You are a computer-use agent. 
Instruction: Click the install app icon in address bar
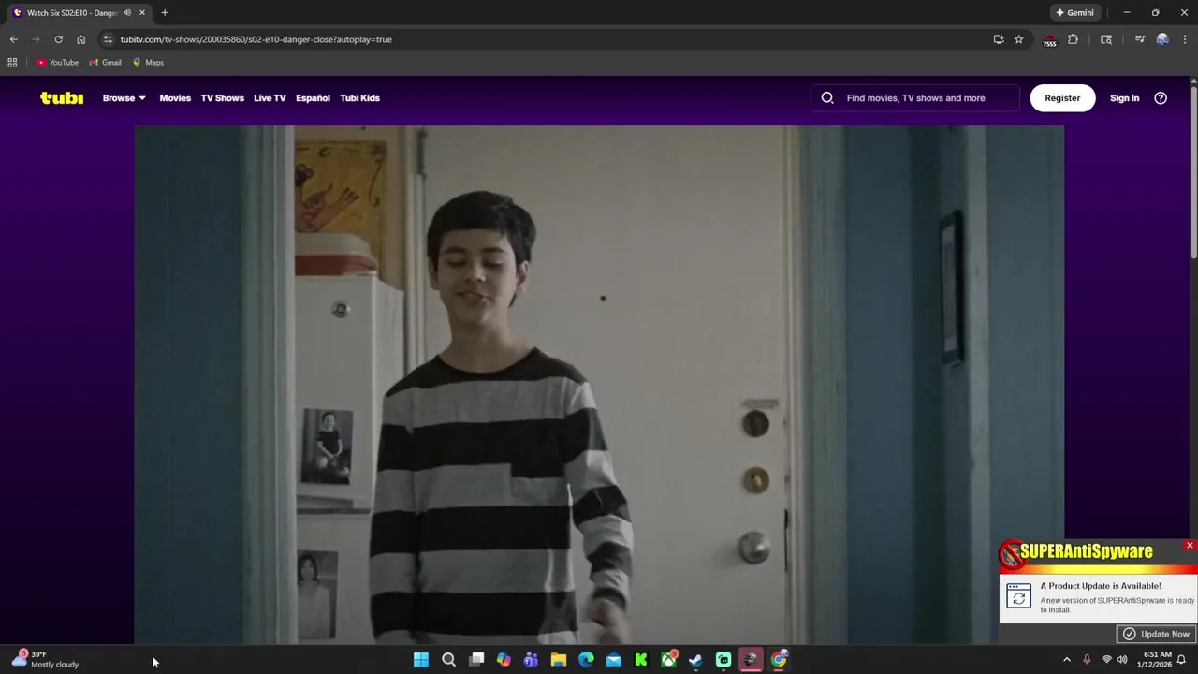pos(999,39)
